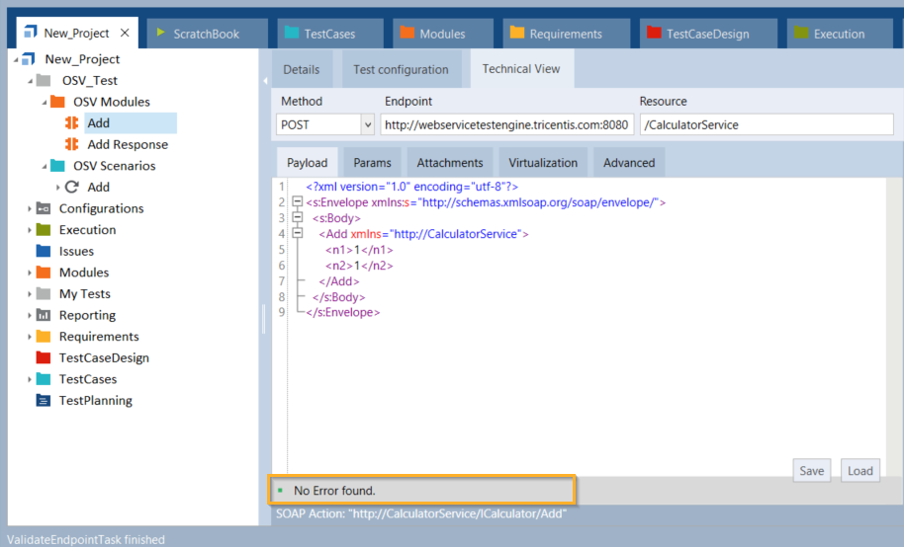The image size is (904, 547).
Task: Open the Method POST dropdown
Action: [367, 125]
